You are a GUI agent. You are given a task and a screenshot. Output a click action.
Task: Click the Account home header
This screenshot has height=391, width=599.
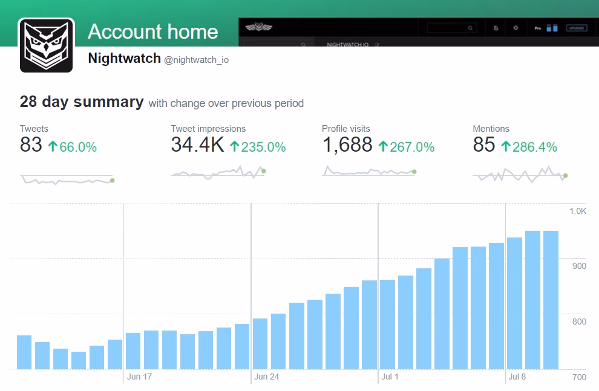[153, 32]
